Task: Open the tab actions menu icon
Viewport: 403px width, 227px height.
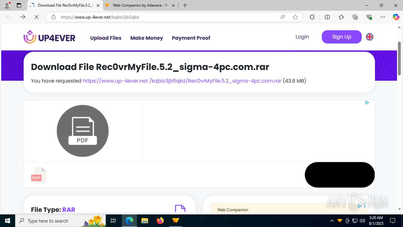Action: pyautogui.click(x=19, y=5)
